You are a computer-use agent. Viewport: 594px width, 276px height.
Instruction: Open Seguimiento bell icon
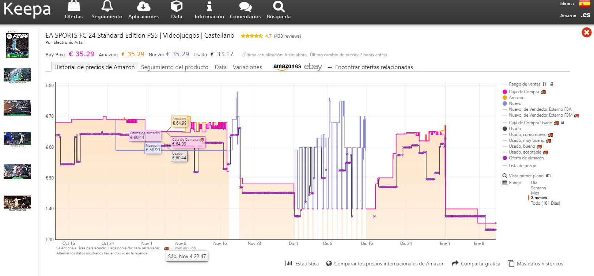pyautogui.click(x=107, y=6)
